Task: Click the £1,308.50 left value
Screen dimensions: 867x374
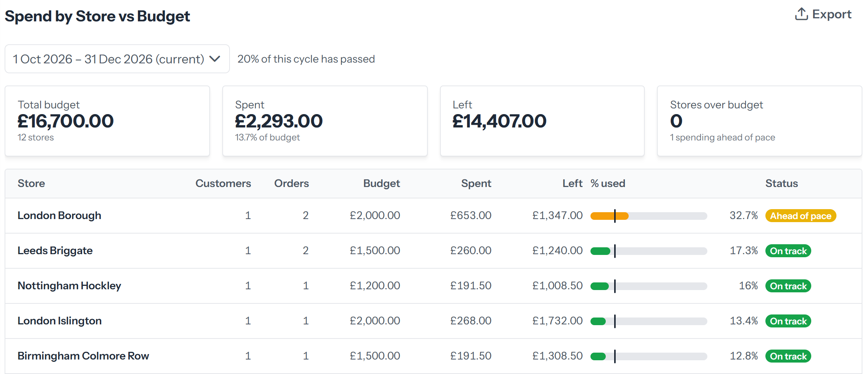Action: click(x=558, y=356)
